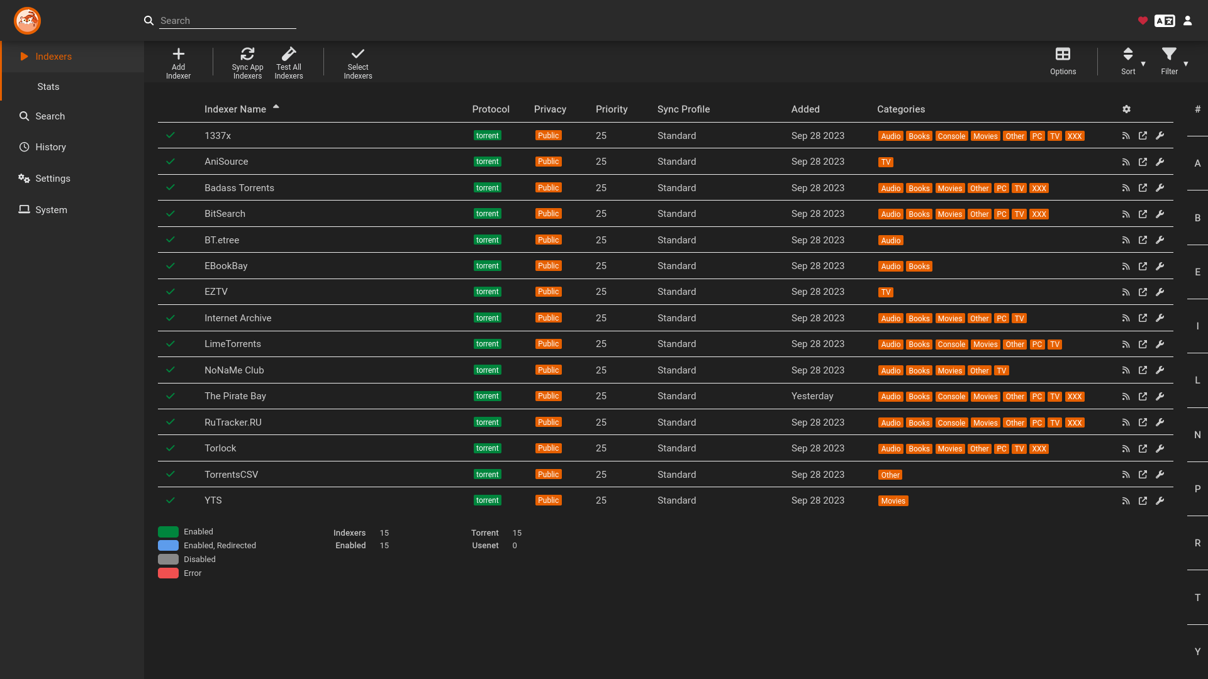
Task: Click the indexer name 'The Pirate Bay'
Action: click(x=235, y=396)
